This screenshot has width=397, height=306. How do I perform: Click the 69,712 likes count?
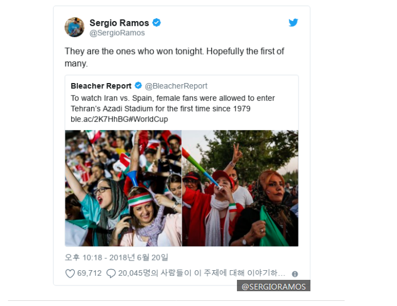[89, 273]
